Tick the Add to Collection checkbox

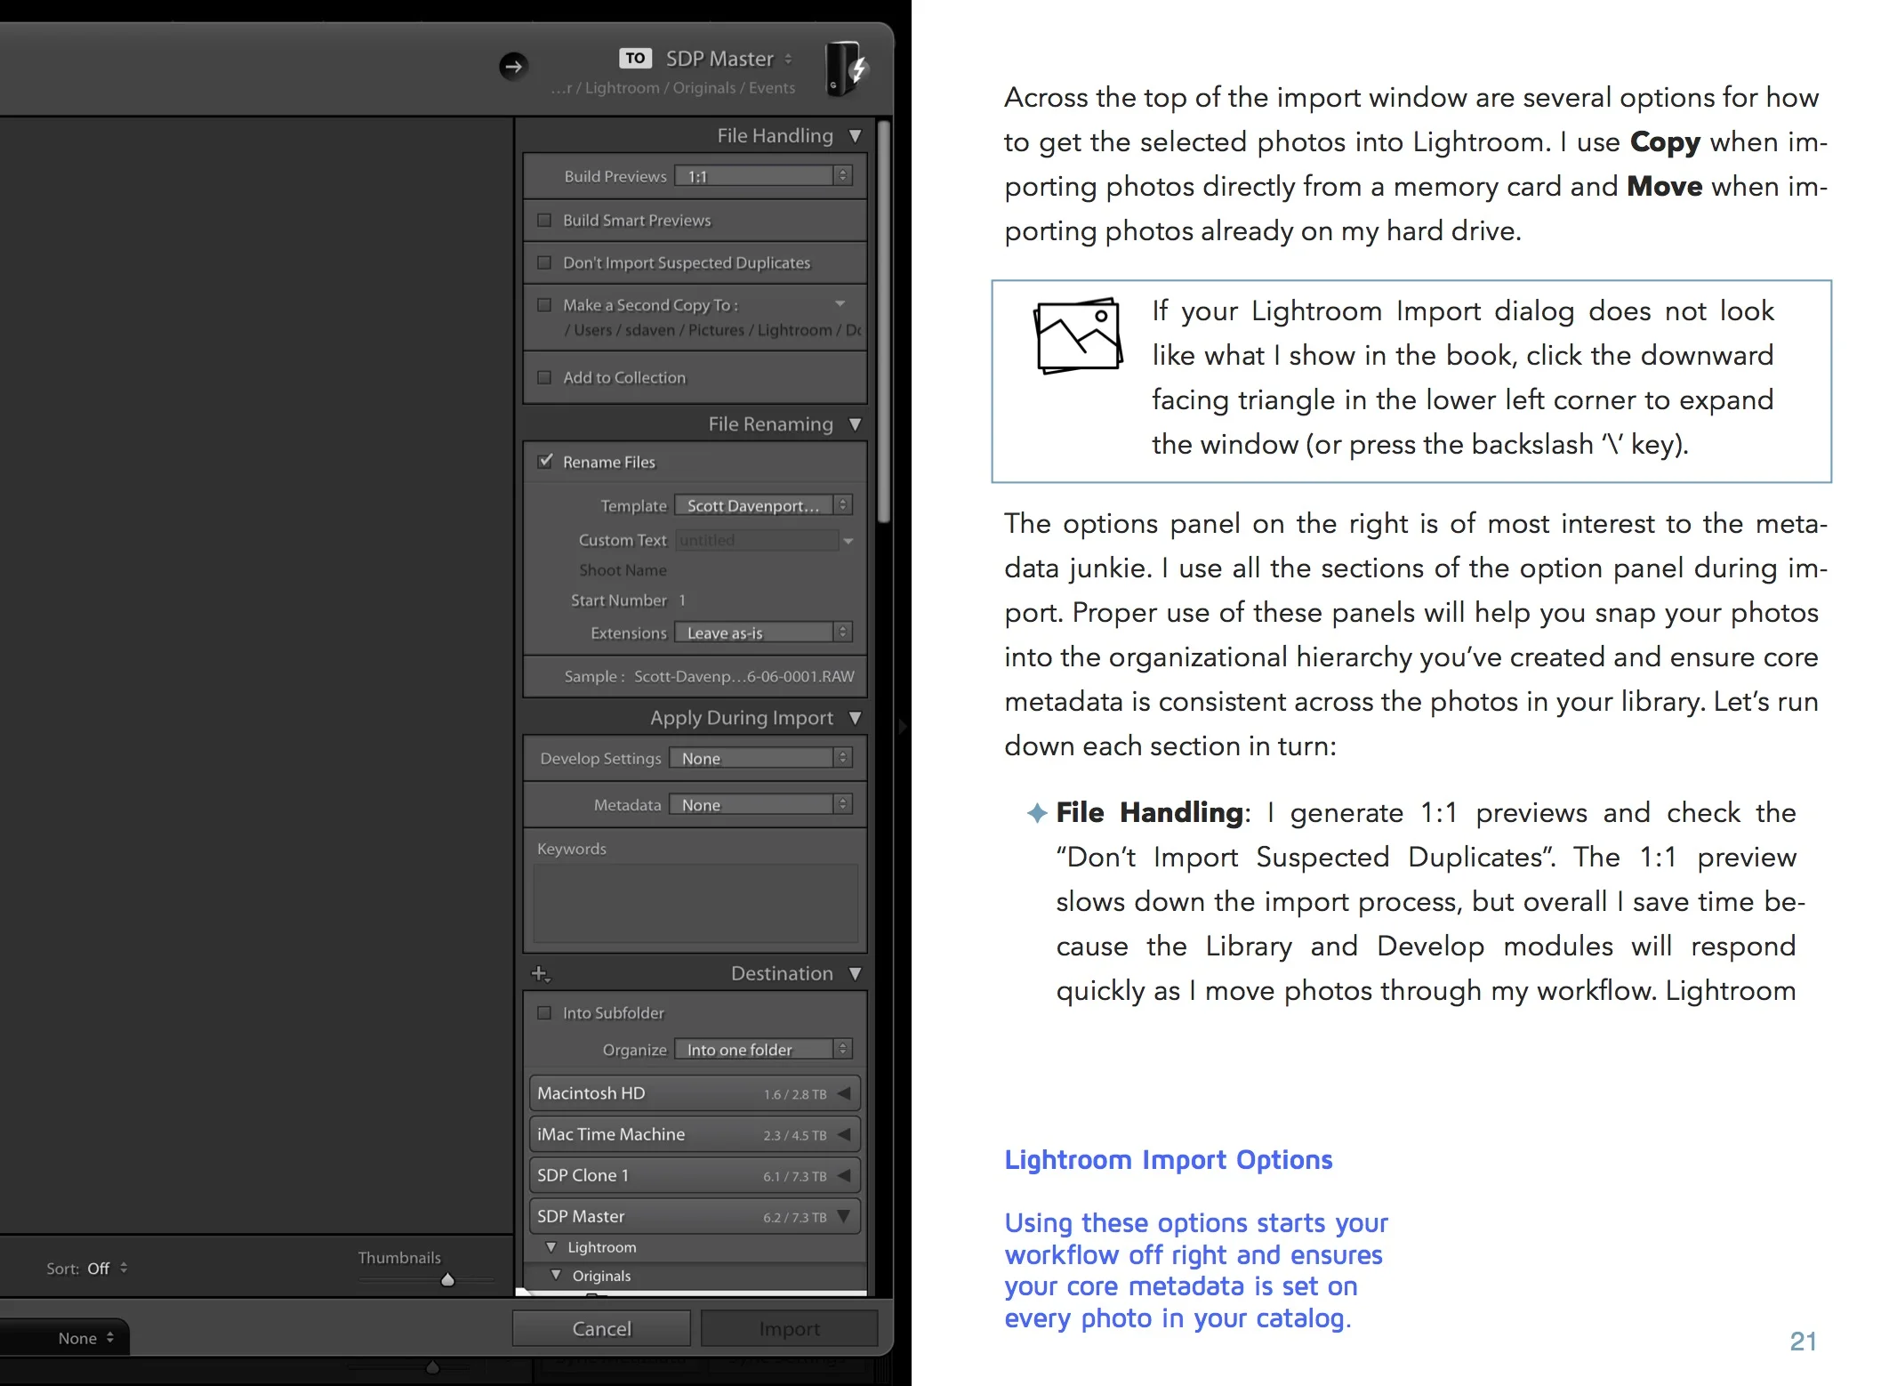[x=544, y=377]
